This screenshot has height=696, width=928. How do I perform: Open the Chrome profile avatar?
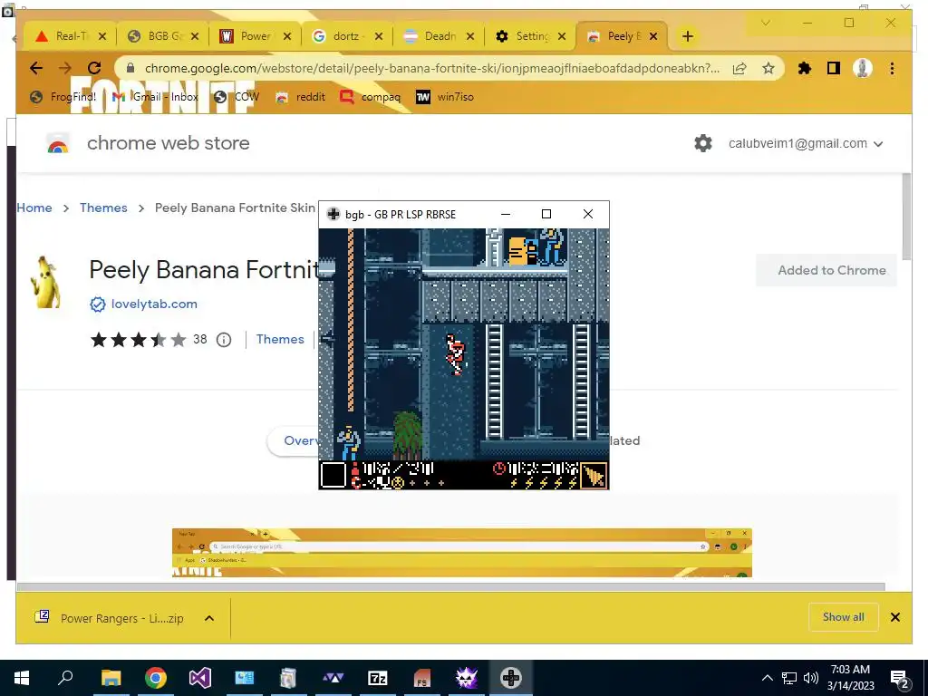[x=863, y=69]
